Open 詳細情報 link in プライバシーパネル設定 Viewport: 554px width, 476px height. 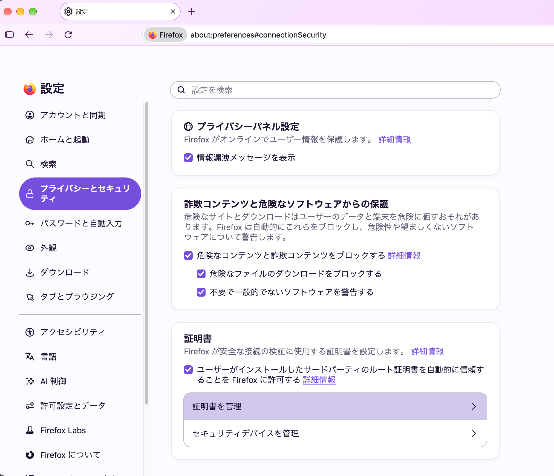tap(394, 139)
